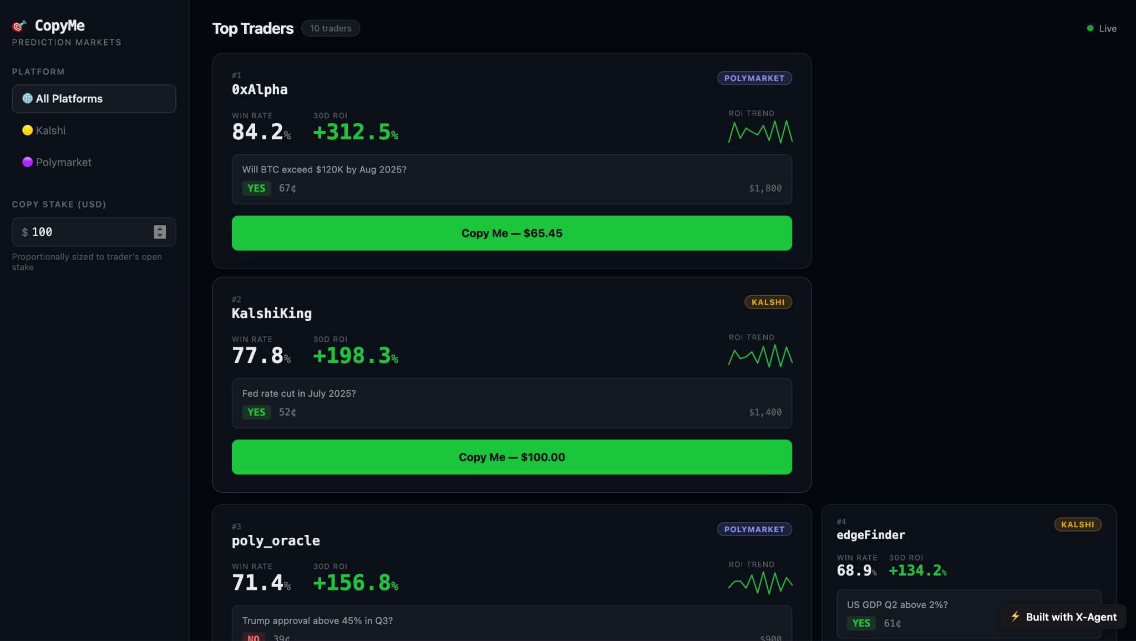Viewport: 1136px width, 641px height.
Task: Click US GDP Q2 above 2% market
Action: coord(897,605)
